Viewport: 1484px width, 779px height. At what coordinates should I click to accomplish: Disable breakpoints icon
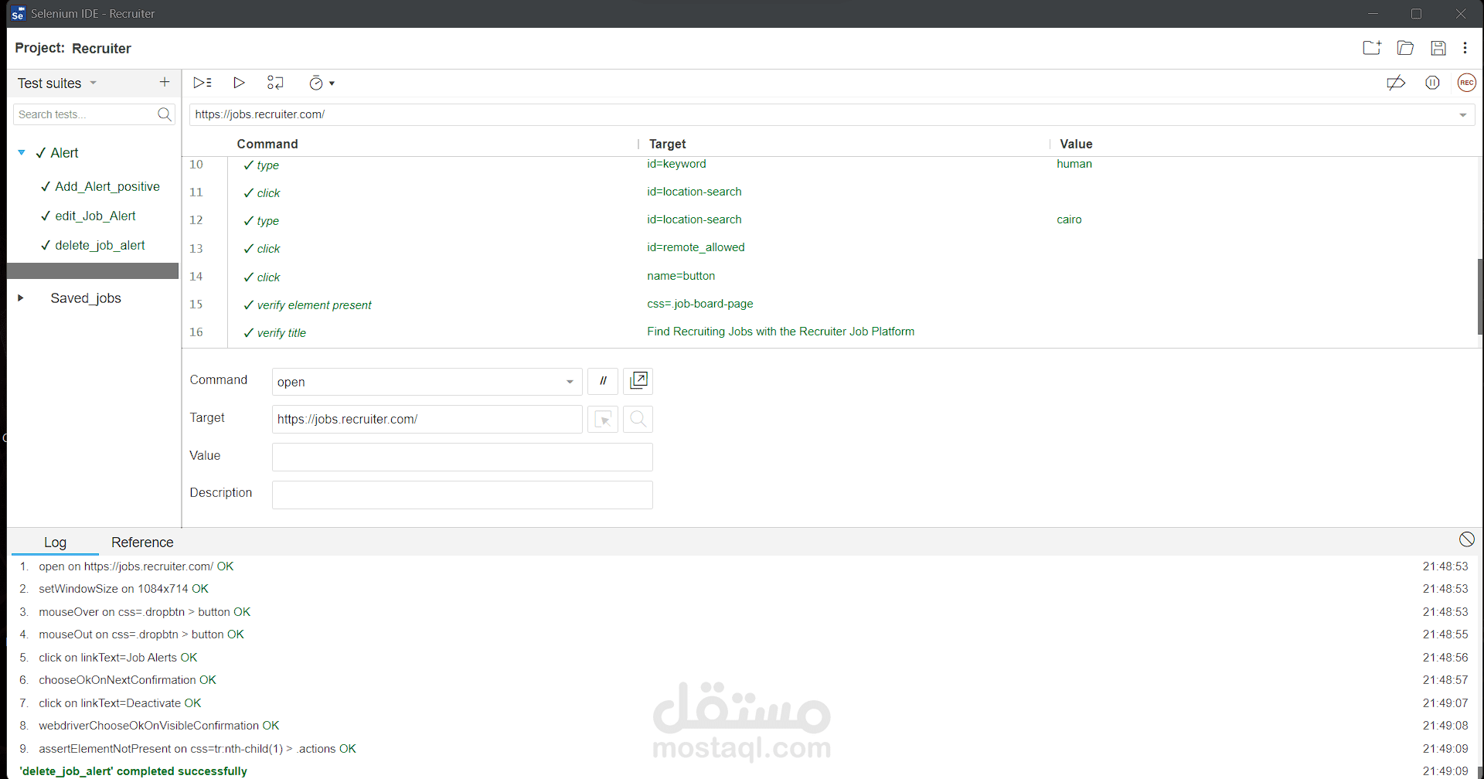pos(1396,83)
